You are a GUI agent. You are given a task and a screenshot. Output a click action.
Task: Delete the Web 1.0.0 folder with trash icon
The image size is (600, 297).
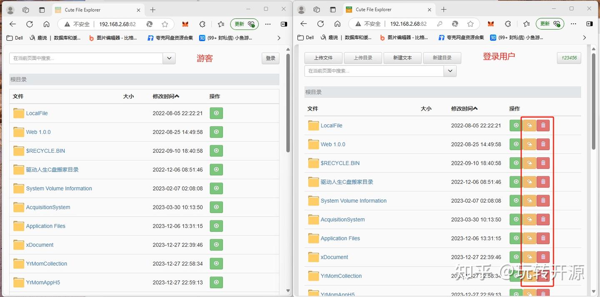coord(543,144)
